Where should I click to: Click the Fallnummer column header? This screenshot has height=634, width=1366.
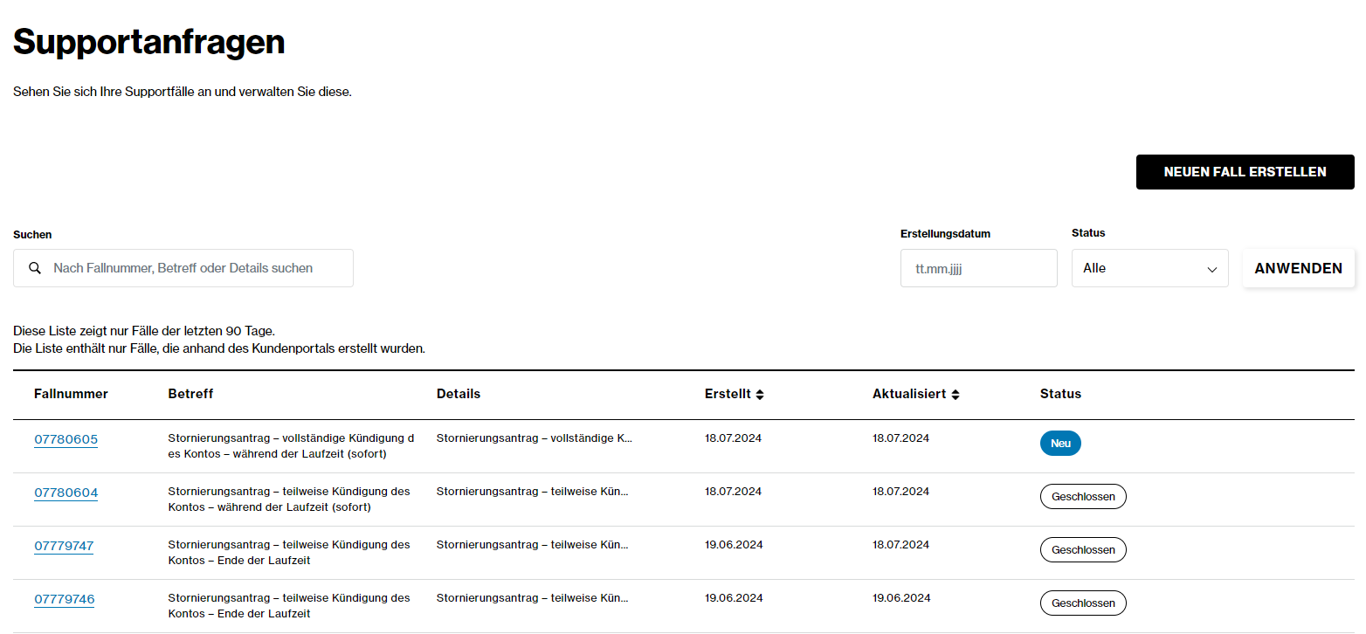pyautogui.click(x=71, y=394)
